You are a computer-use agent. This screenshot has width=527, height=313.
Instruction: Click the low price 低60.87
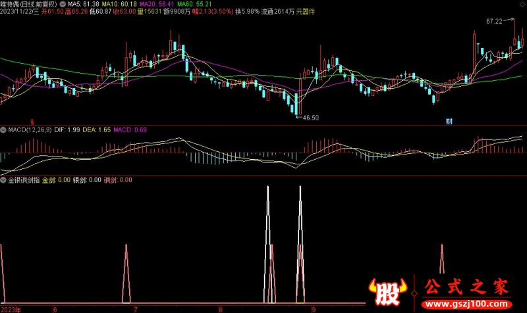point(100,12)
